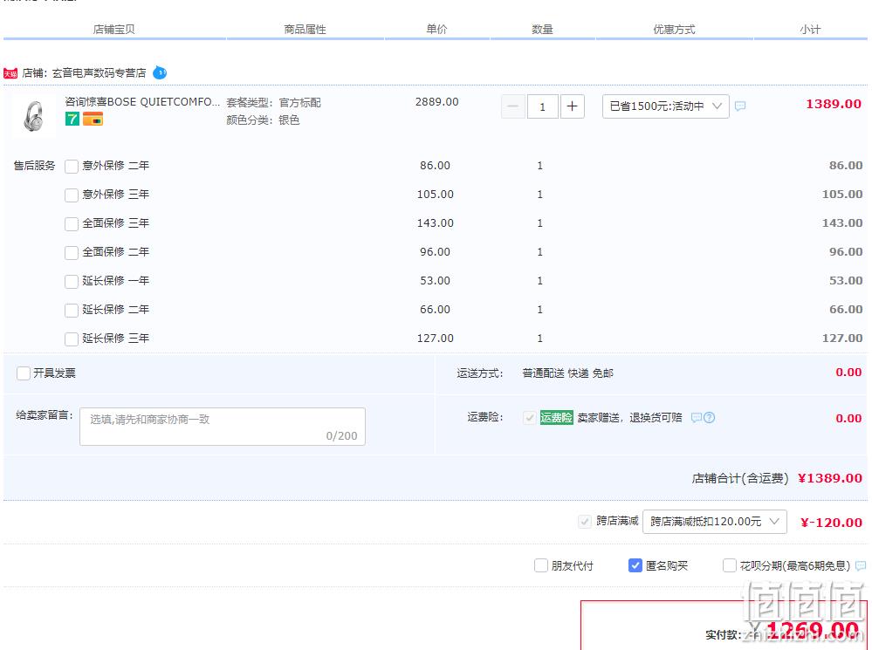
Task: Check 延长保修 三年 service option
Action: click(x=72, y=339)
